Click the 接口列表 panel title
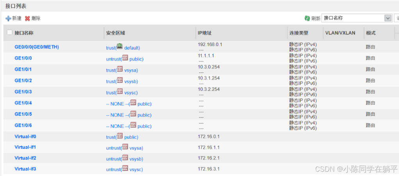The width and height of the screenshot is (399, 176). tap(16, 6)
